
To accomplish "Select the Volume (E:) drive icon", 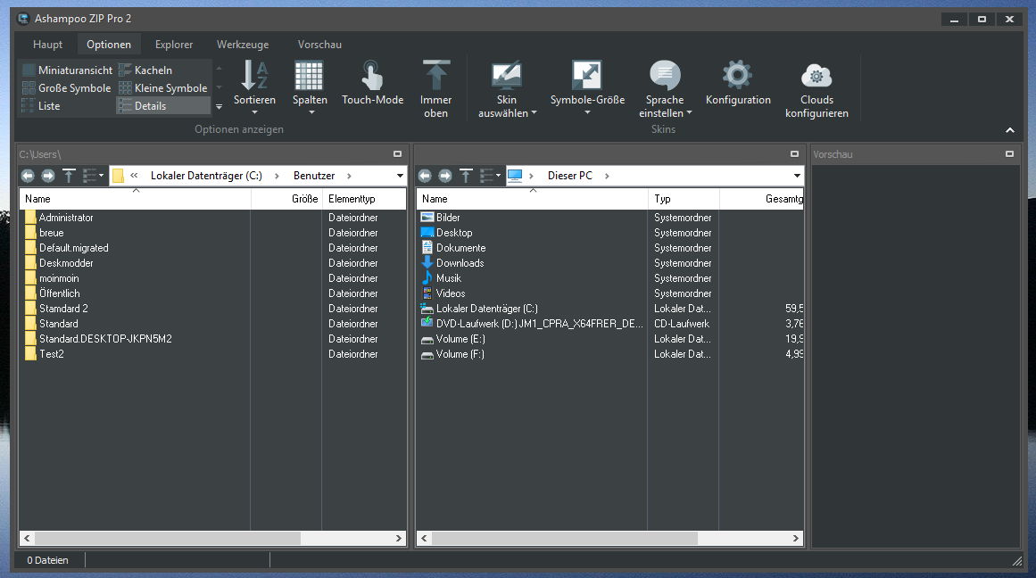I will click(427, 339).
